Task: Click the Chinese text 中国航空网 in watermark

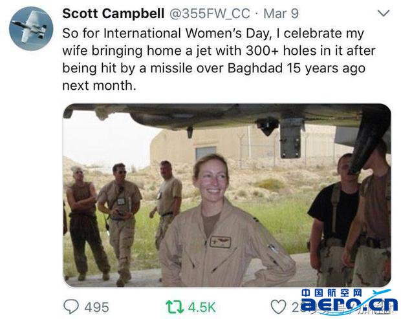Action: click(332, 293)
